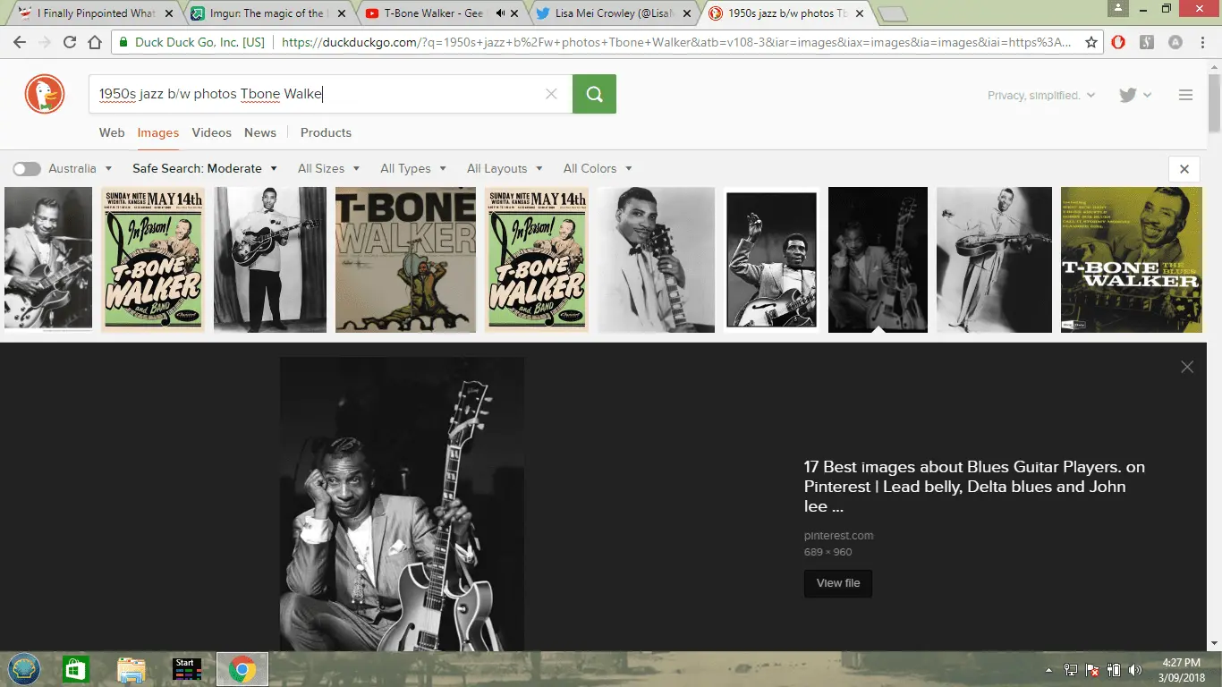Clear the search box with the X icon
The image size is (1222, 687).
551,94
